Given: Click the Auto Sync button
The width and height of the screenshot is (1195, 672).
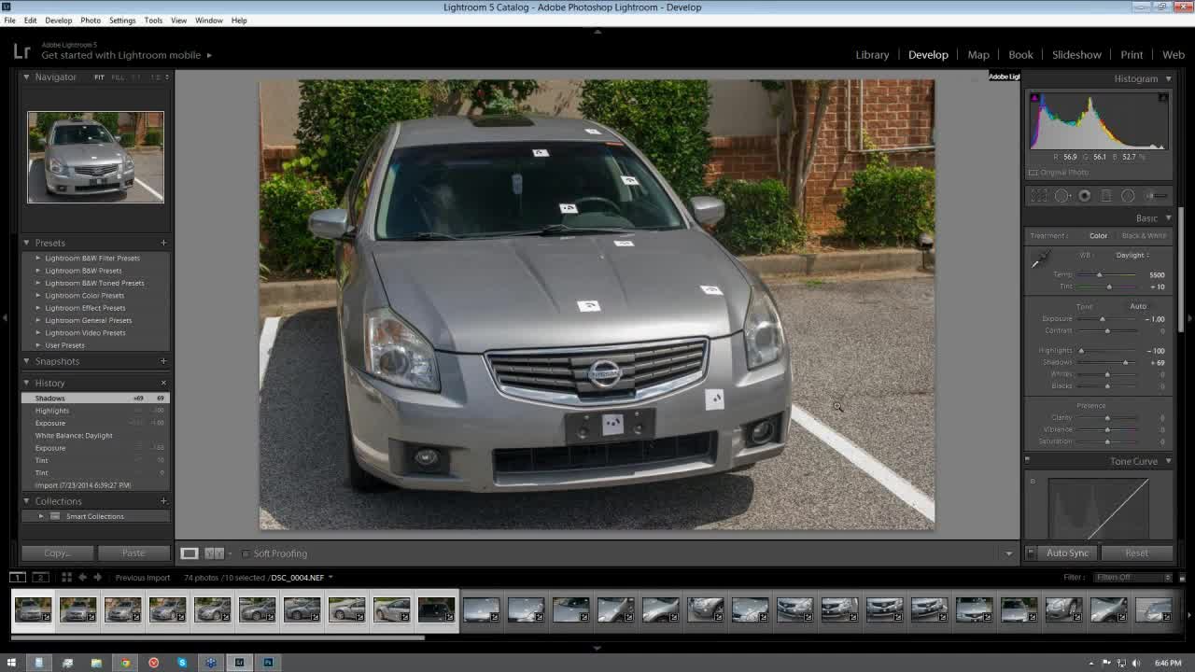Looking at the screenshot, I should pyautogui.click(x=1067, y=553).
